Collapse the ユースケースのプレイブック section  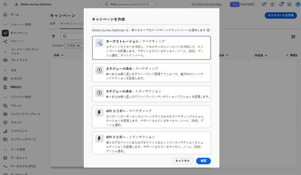[5, 52]
